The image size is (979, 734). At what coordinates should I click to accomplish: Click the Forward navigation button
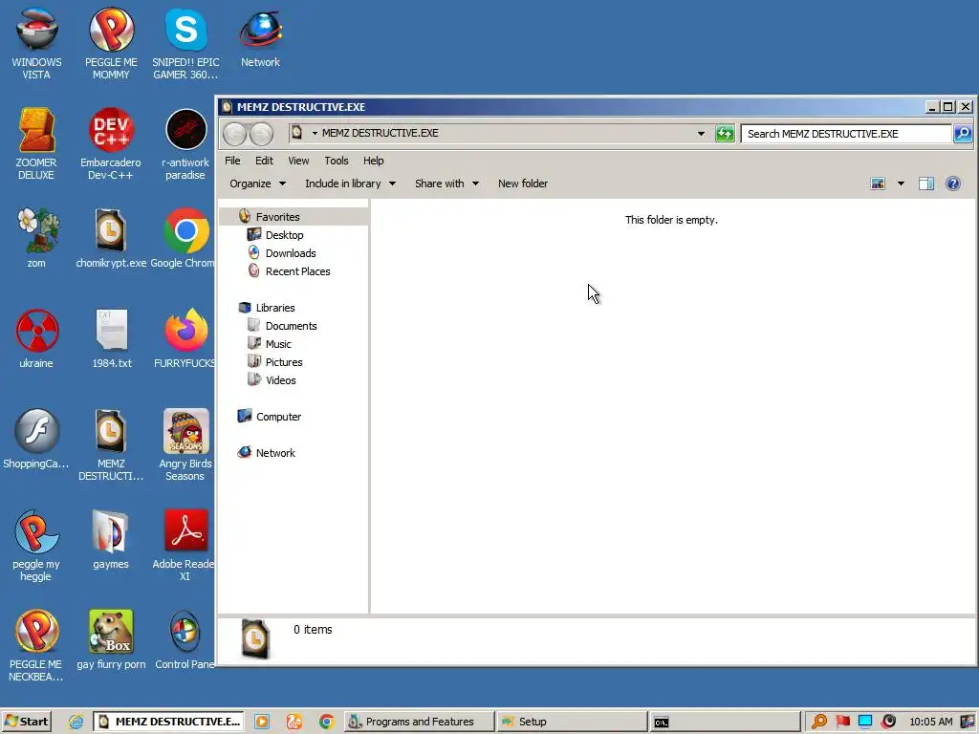262,134
